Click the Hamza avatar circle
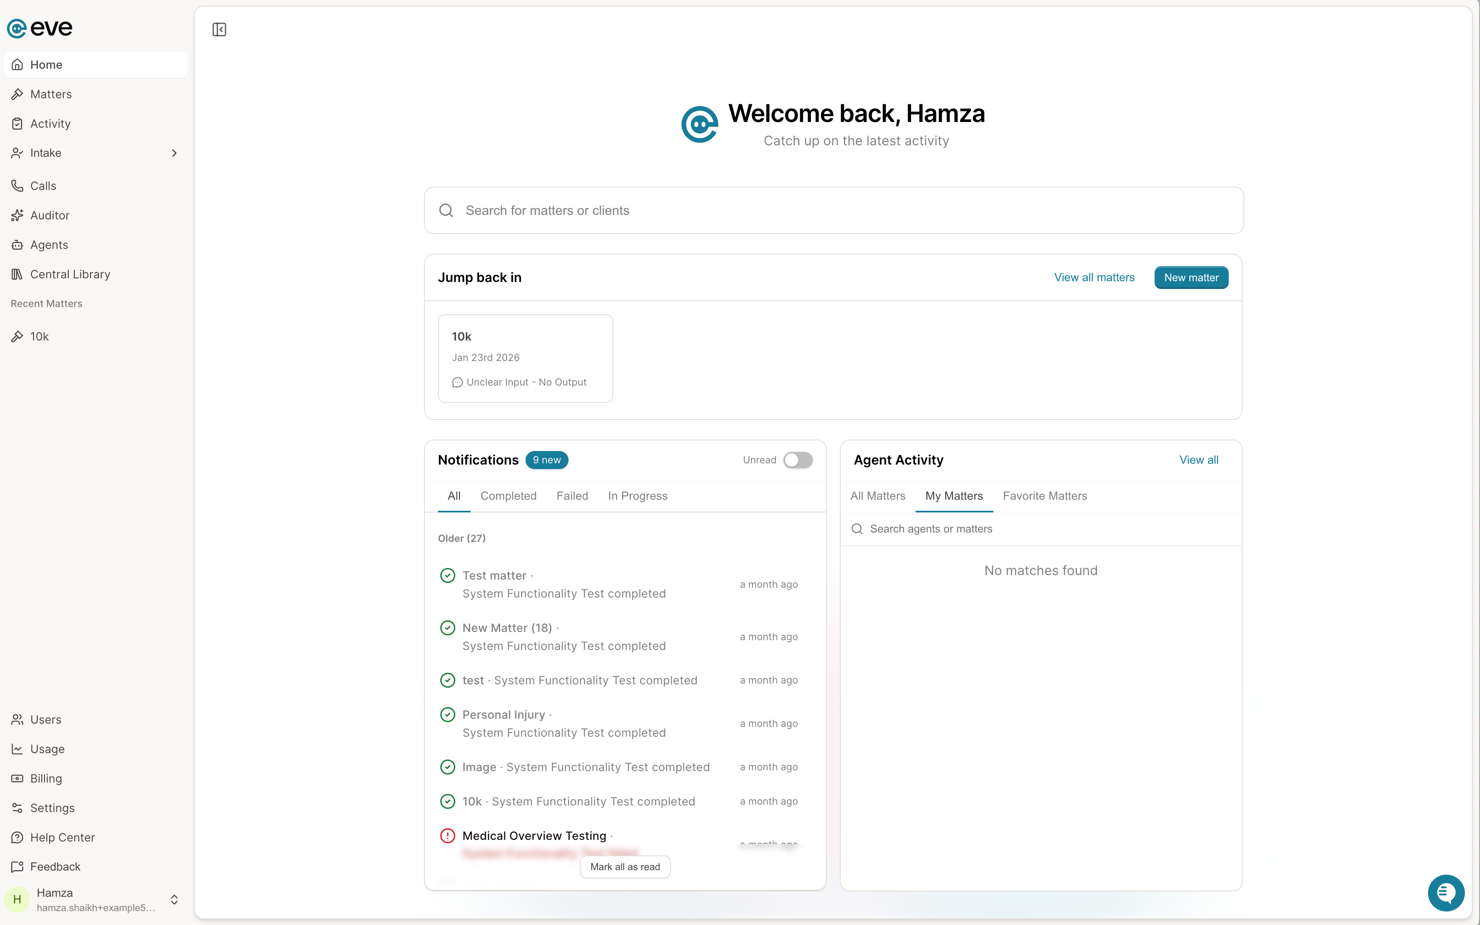1480x925 pixels. 17,899
